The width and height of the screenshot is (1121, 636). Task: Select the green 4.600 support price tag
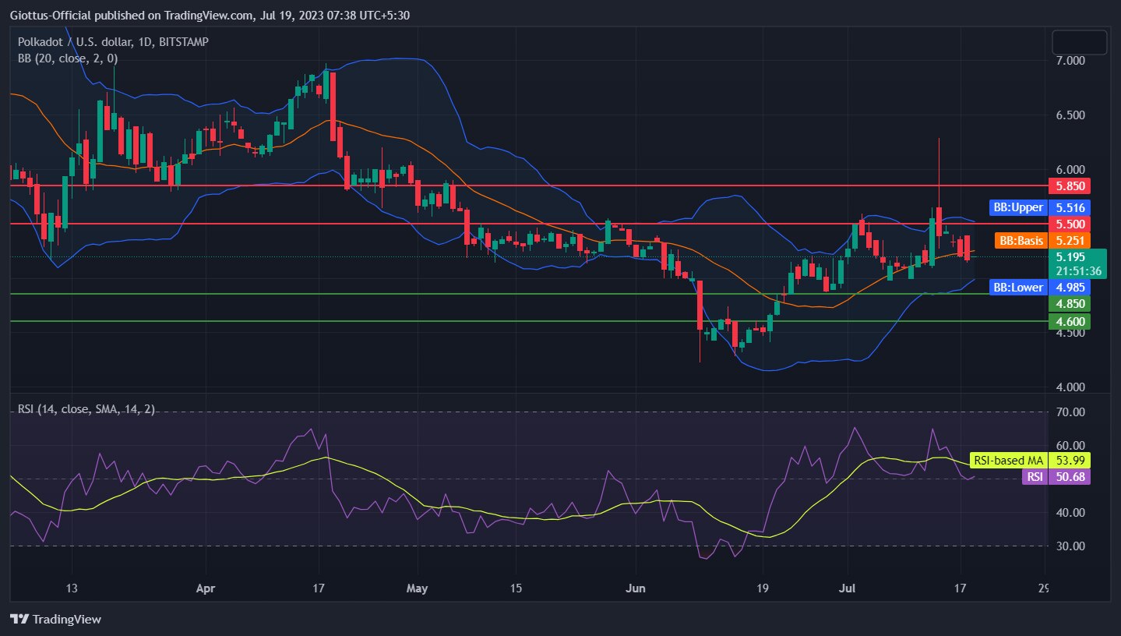pyautogui.click(x=1069, y=321)
